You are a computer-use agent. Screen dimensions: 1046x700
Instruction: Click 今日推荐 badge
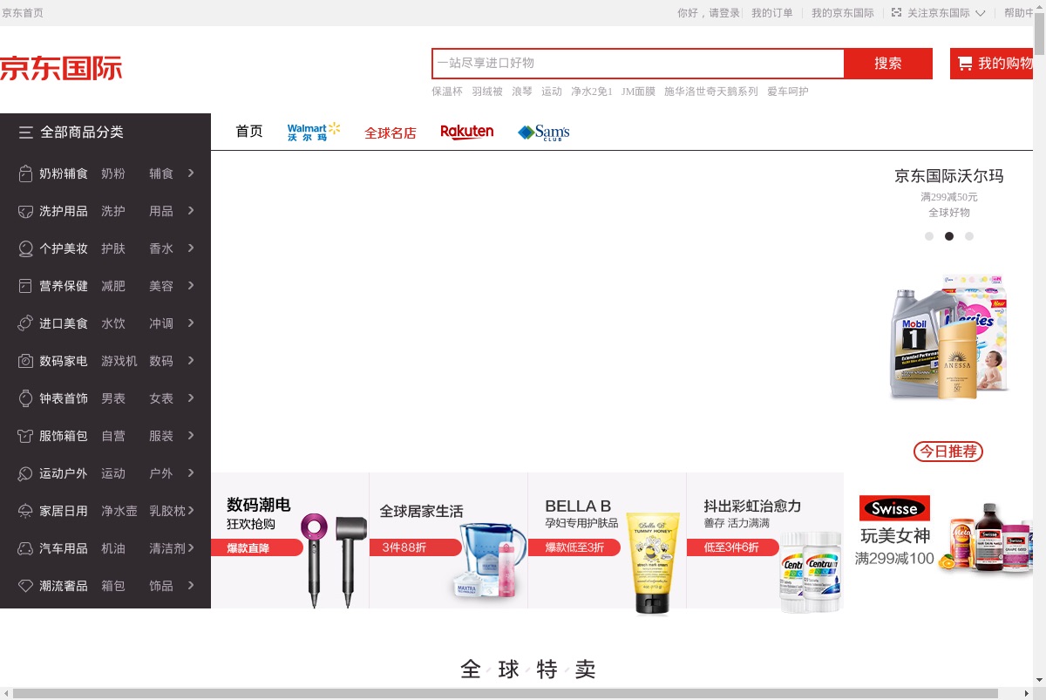point(948,452)
